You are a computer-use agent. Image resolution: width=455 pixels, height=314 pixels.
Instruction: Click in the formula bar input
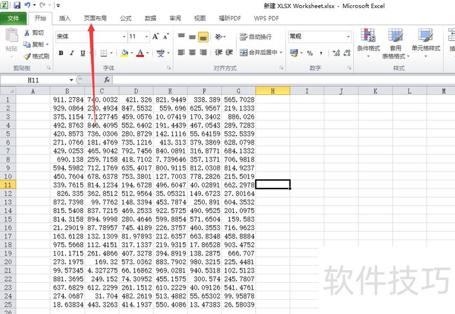(x=283, y=79)
